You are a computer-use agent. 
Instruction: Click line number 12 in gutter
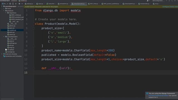[26, 59]
